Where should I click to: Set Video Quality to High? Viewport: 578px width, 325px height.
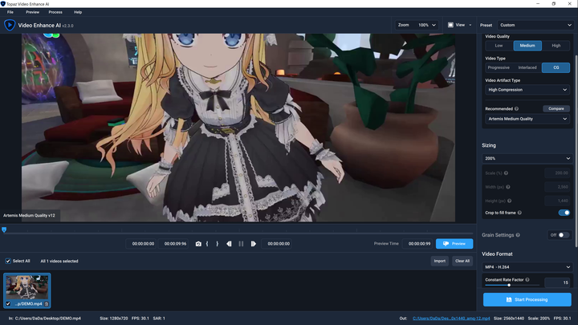point(556,46)
